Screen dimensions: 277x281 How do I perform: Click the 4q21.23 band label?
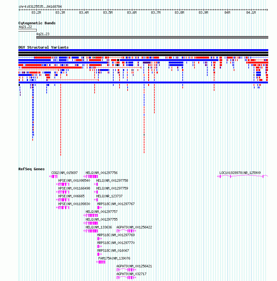[43, 34]
